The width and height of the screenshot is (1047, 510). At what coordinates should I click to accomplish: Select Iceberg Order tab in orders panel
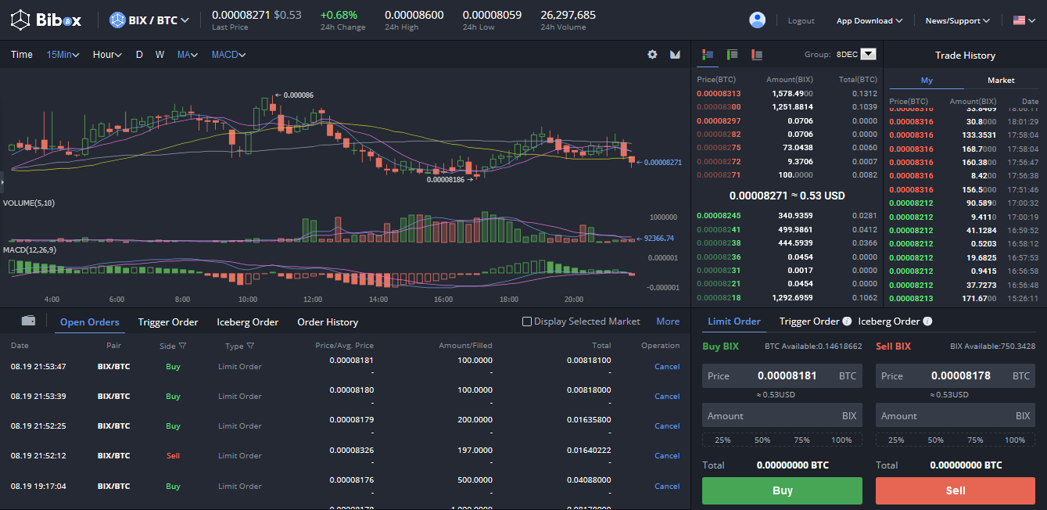click(x=248, y=322)
